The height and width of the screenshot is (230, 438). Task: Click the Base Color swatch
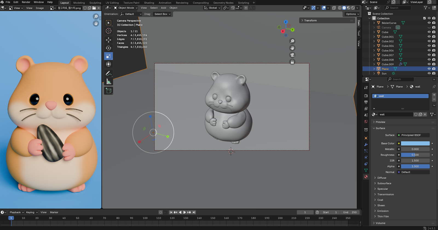[x=415, y=143]
